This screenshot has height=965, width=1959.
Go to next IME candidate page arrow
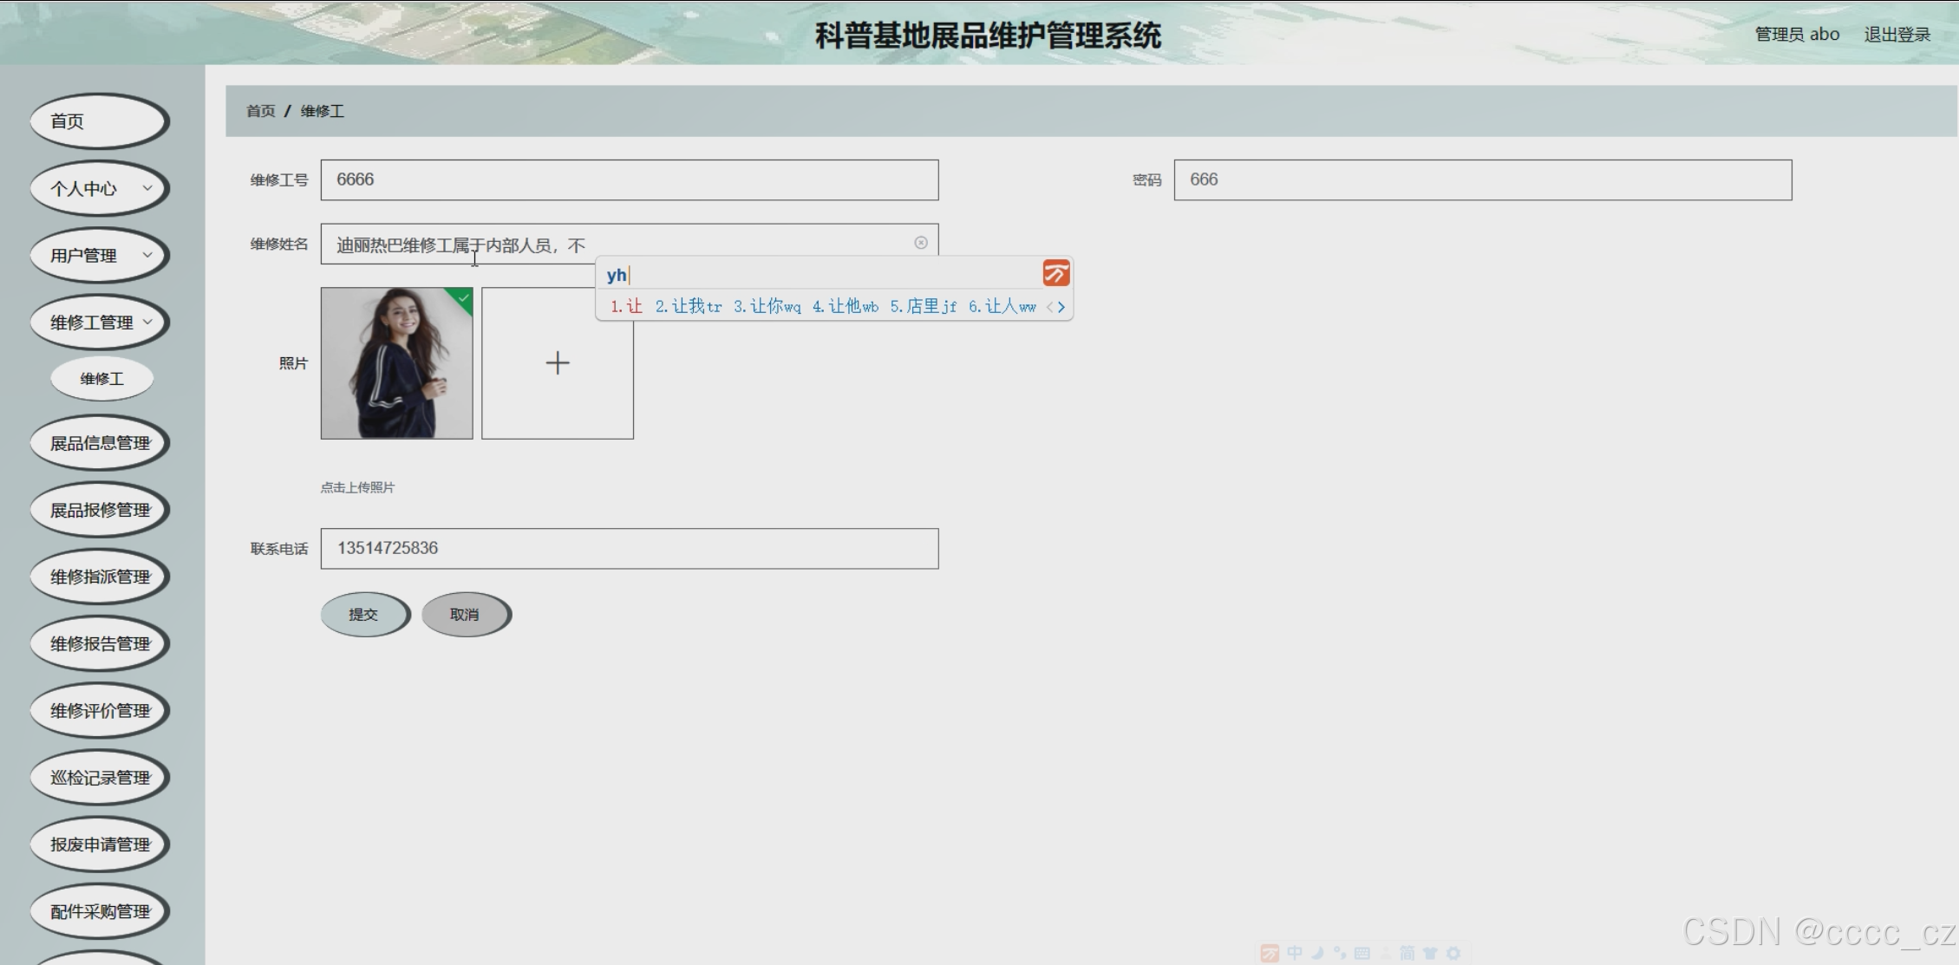click(1061, 307)
